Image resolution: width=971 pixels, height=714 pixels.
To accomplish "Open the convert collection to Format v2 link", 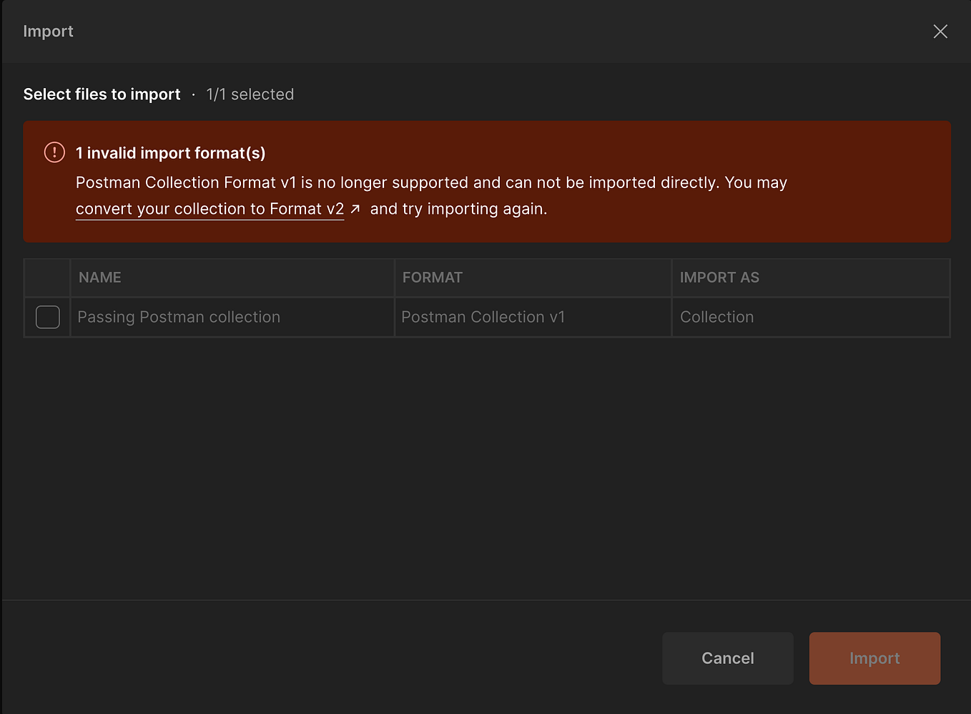I will click(210, 209).
